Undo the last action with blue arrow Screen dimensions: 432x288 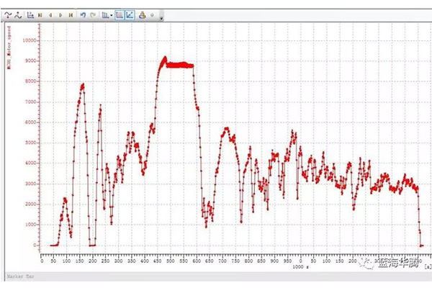click(x=82, y=14)
